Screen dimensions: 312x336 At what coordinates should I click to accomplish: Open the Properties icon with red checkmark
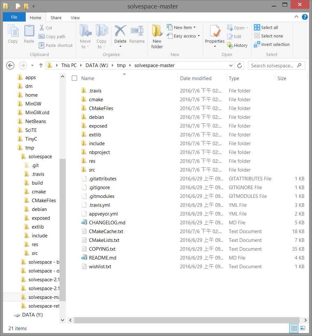click(x=215, y=31)
